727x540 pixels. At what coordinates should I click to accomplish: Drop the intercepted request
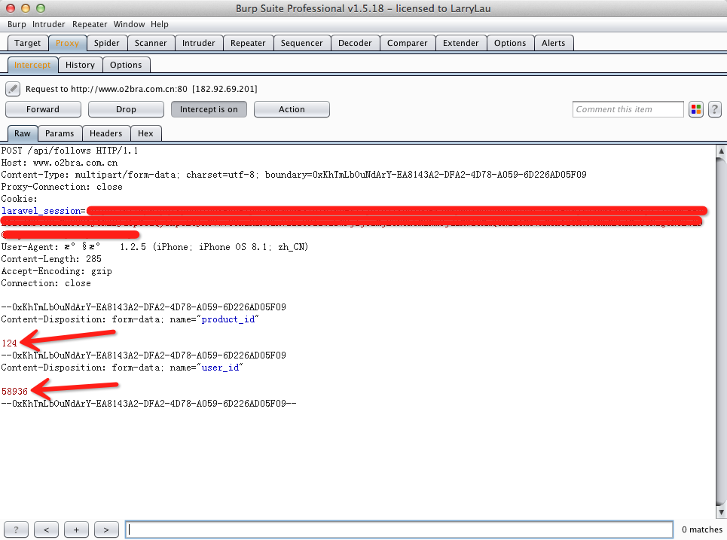point(126,109)
